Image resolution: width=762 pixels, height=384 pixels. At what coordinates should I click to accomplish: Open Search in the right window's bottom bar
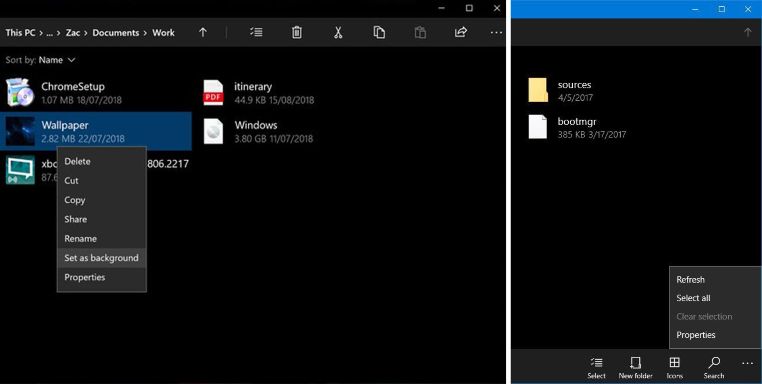[x=714, y=367]
